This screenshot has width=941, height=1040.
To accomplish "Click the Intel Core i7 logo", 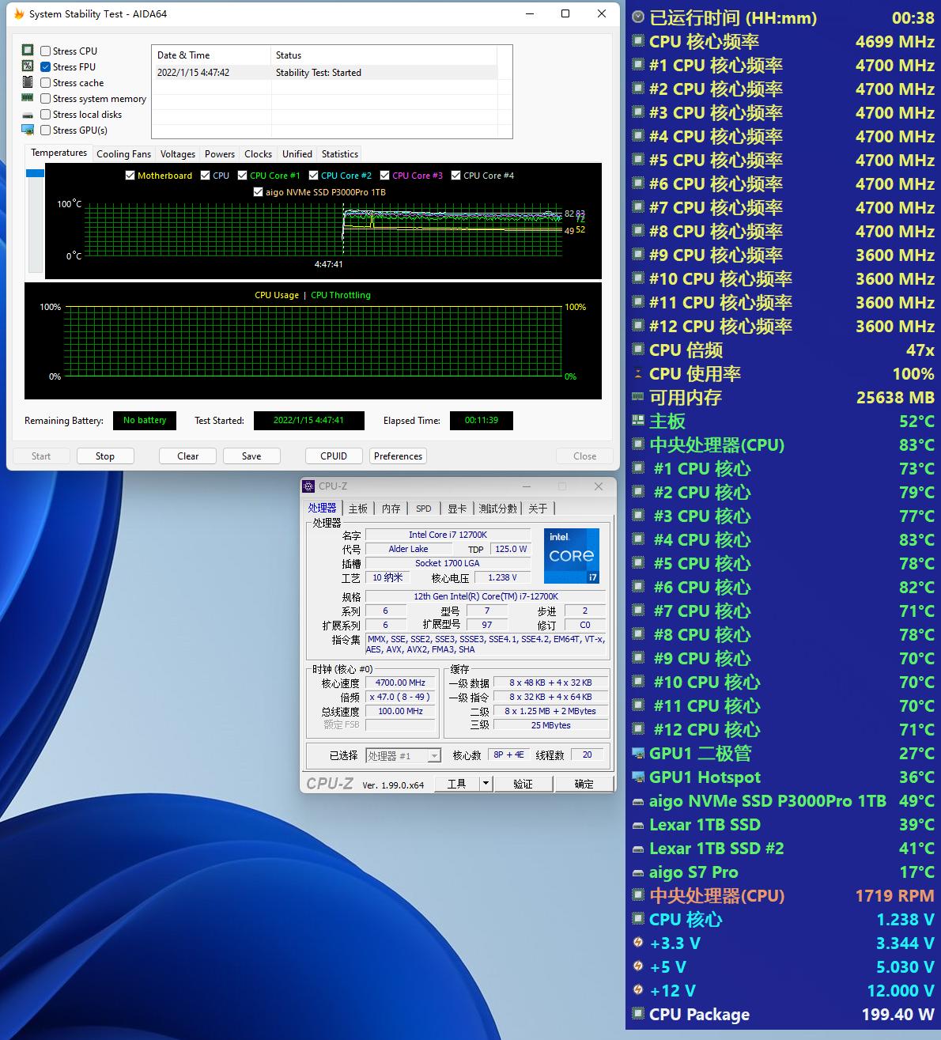I will click(x=571, y=555).
